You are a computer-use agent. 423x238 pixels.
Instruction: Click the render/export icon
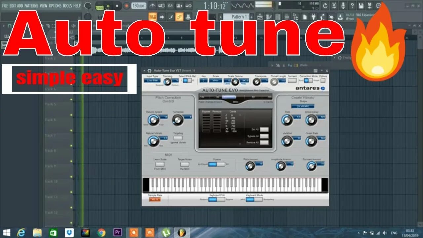[370, 6]
